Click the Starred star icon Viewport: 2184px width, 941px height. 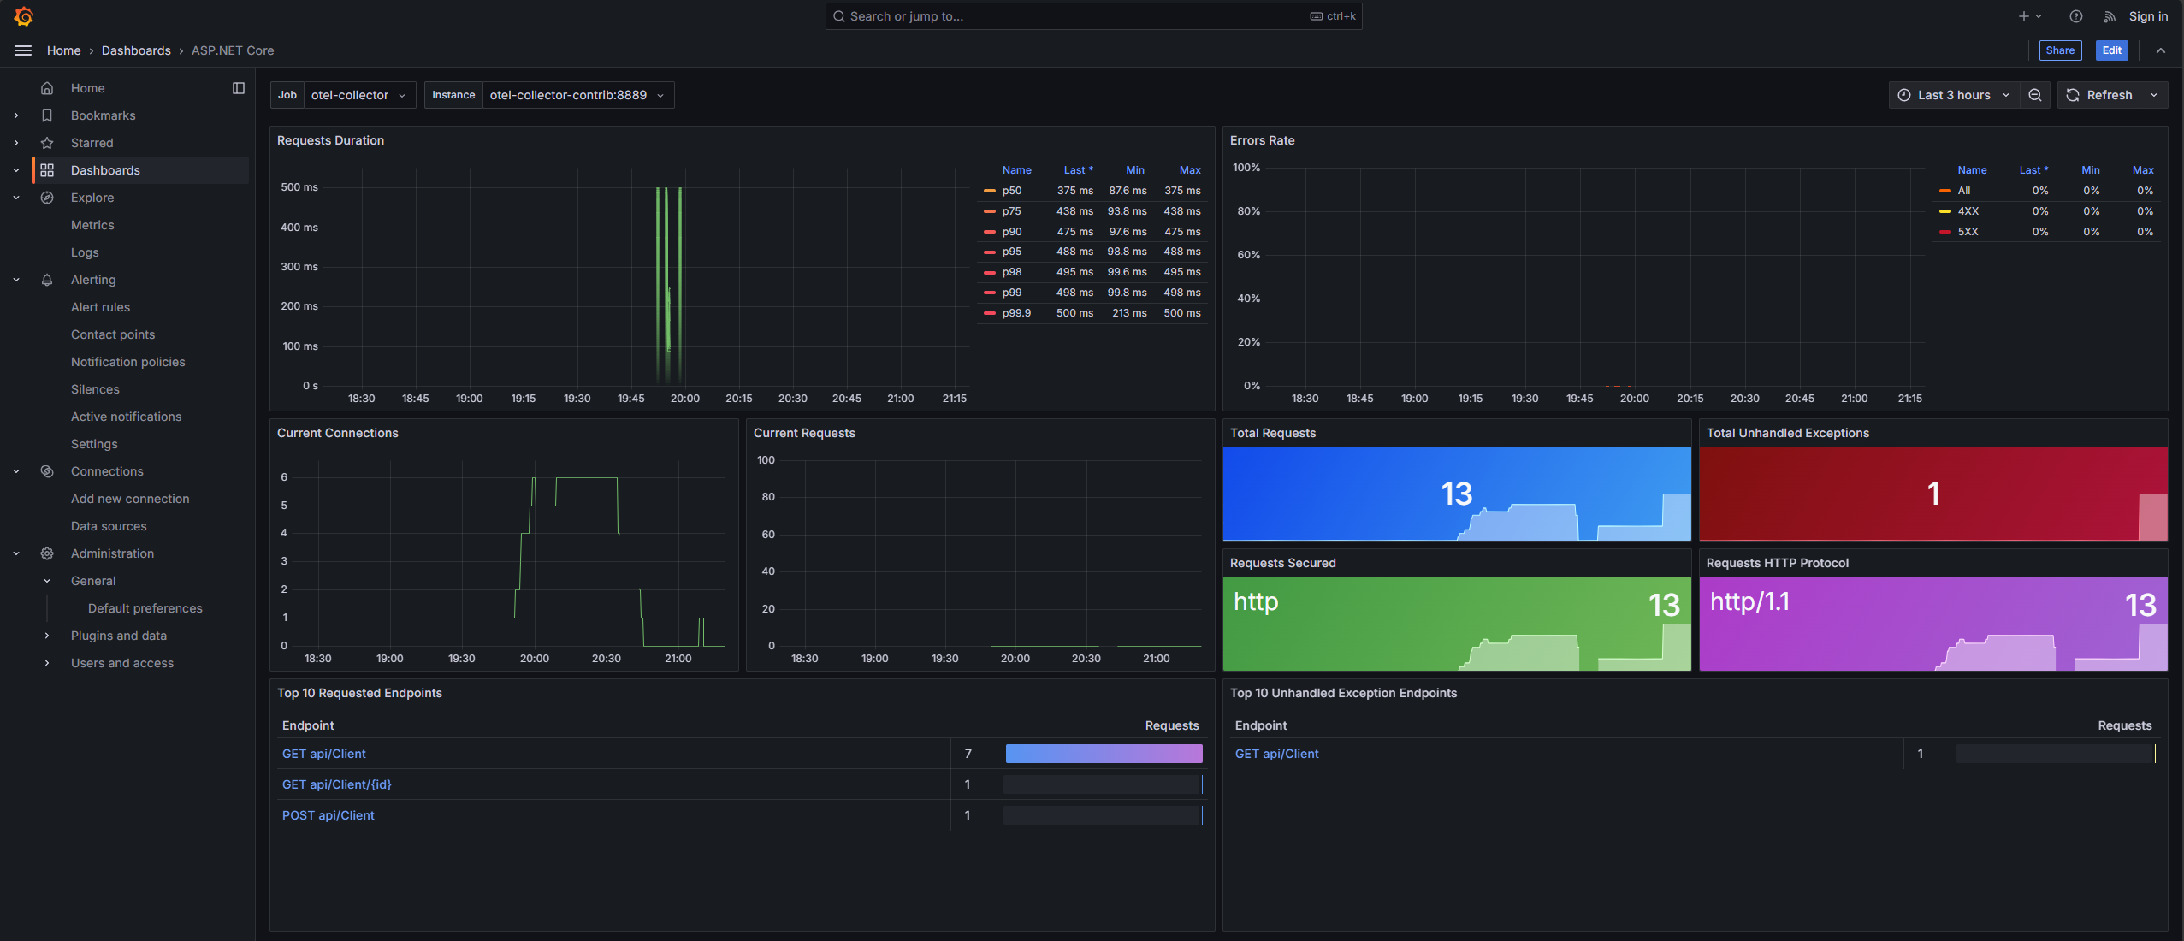(x=47, y=143)
